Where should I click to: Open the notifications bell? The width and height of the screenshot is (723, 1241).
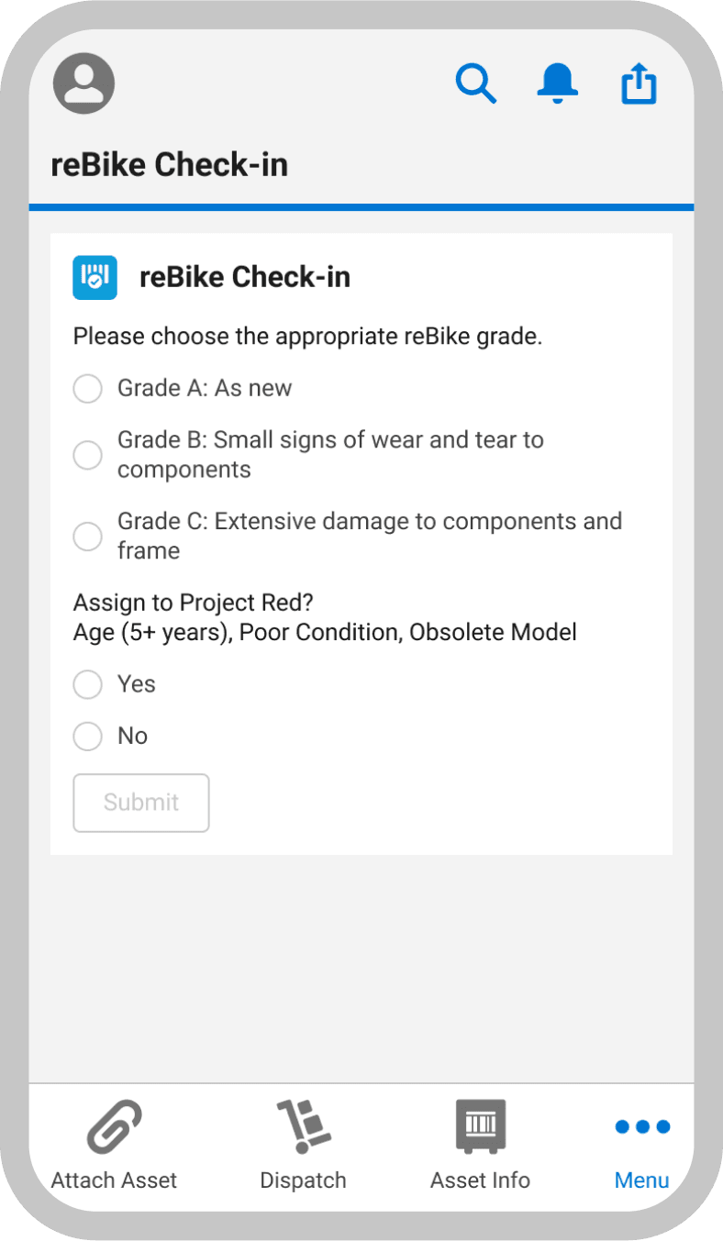pos(557,83)
